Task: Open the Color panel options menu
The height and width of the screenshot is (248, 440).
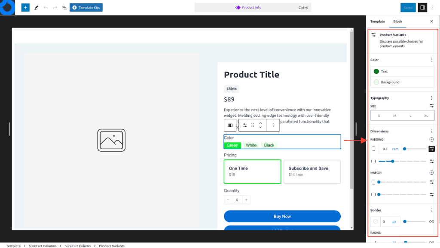Action: 431,60
